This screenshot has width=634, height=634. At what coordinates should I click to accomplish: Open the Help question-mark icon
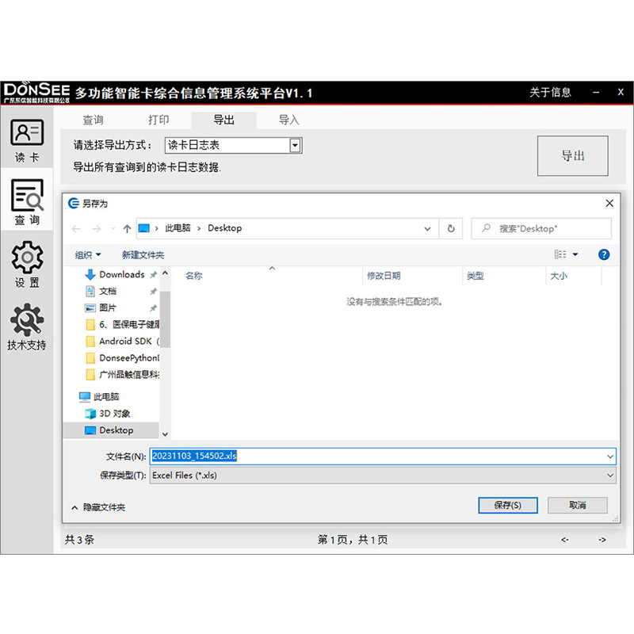pos(604,254)
